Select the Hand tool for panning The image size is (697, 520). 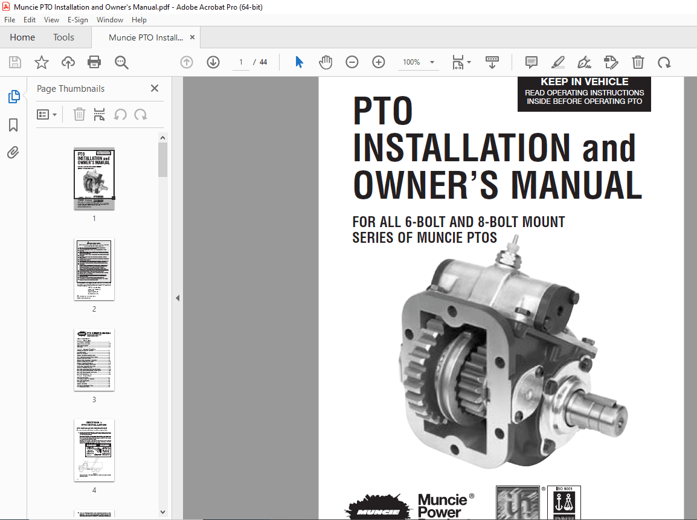(x=326, y=62)
